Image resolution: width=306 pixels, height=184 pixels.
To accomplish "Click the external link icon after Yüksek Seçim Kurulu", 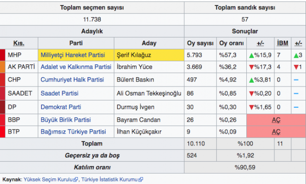I will point(76,180).
